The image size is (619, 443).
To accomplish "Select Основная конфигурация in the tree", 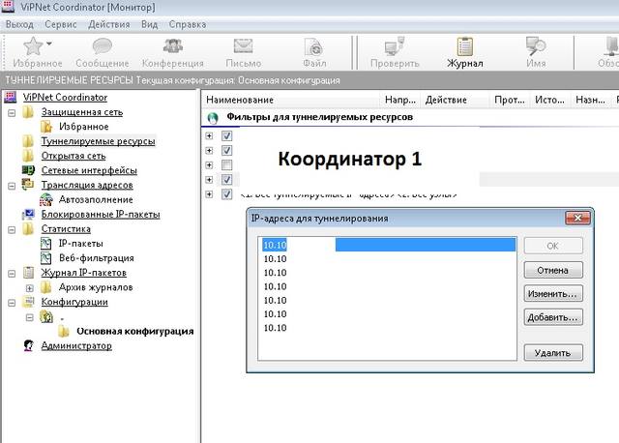I will 135,331.
